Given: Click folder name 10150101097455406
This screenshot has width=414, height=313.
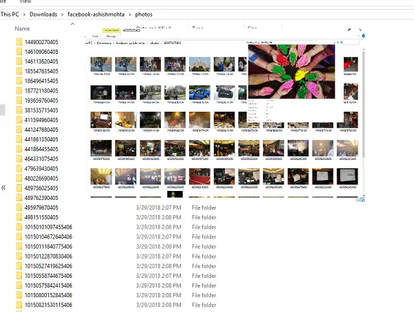Looking at the screenshot, I should [x=48, y=228].
